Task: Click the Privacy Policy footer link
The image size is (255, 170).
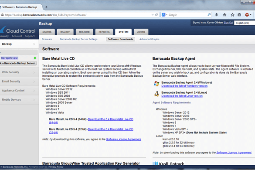Action: point(56,167)
